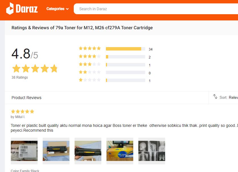
Task: Click the Daraz logo
Action: tap(22, 9)
